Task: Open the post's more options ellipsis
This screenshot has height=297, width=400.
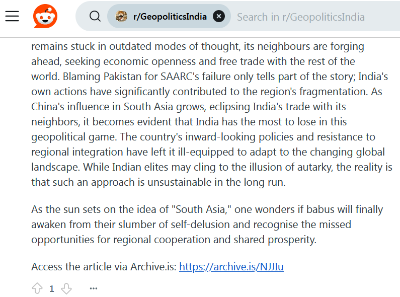Action: coord(93,288)
